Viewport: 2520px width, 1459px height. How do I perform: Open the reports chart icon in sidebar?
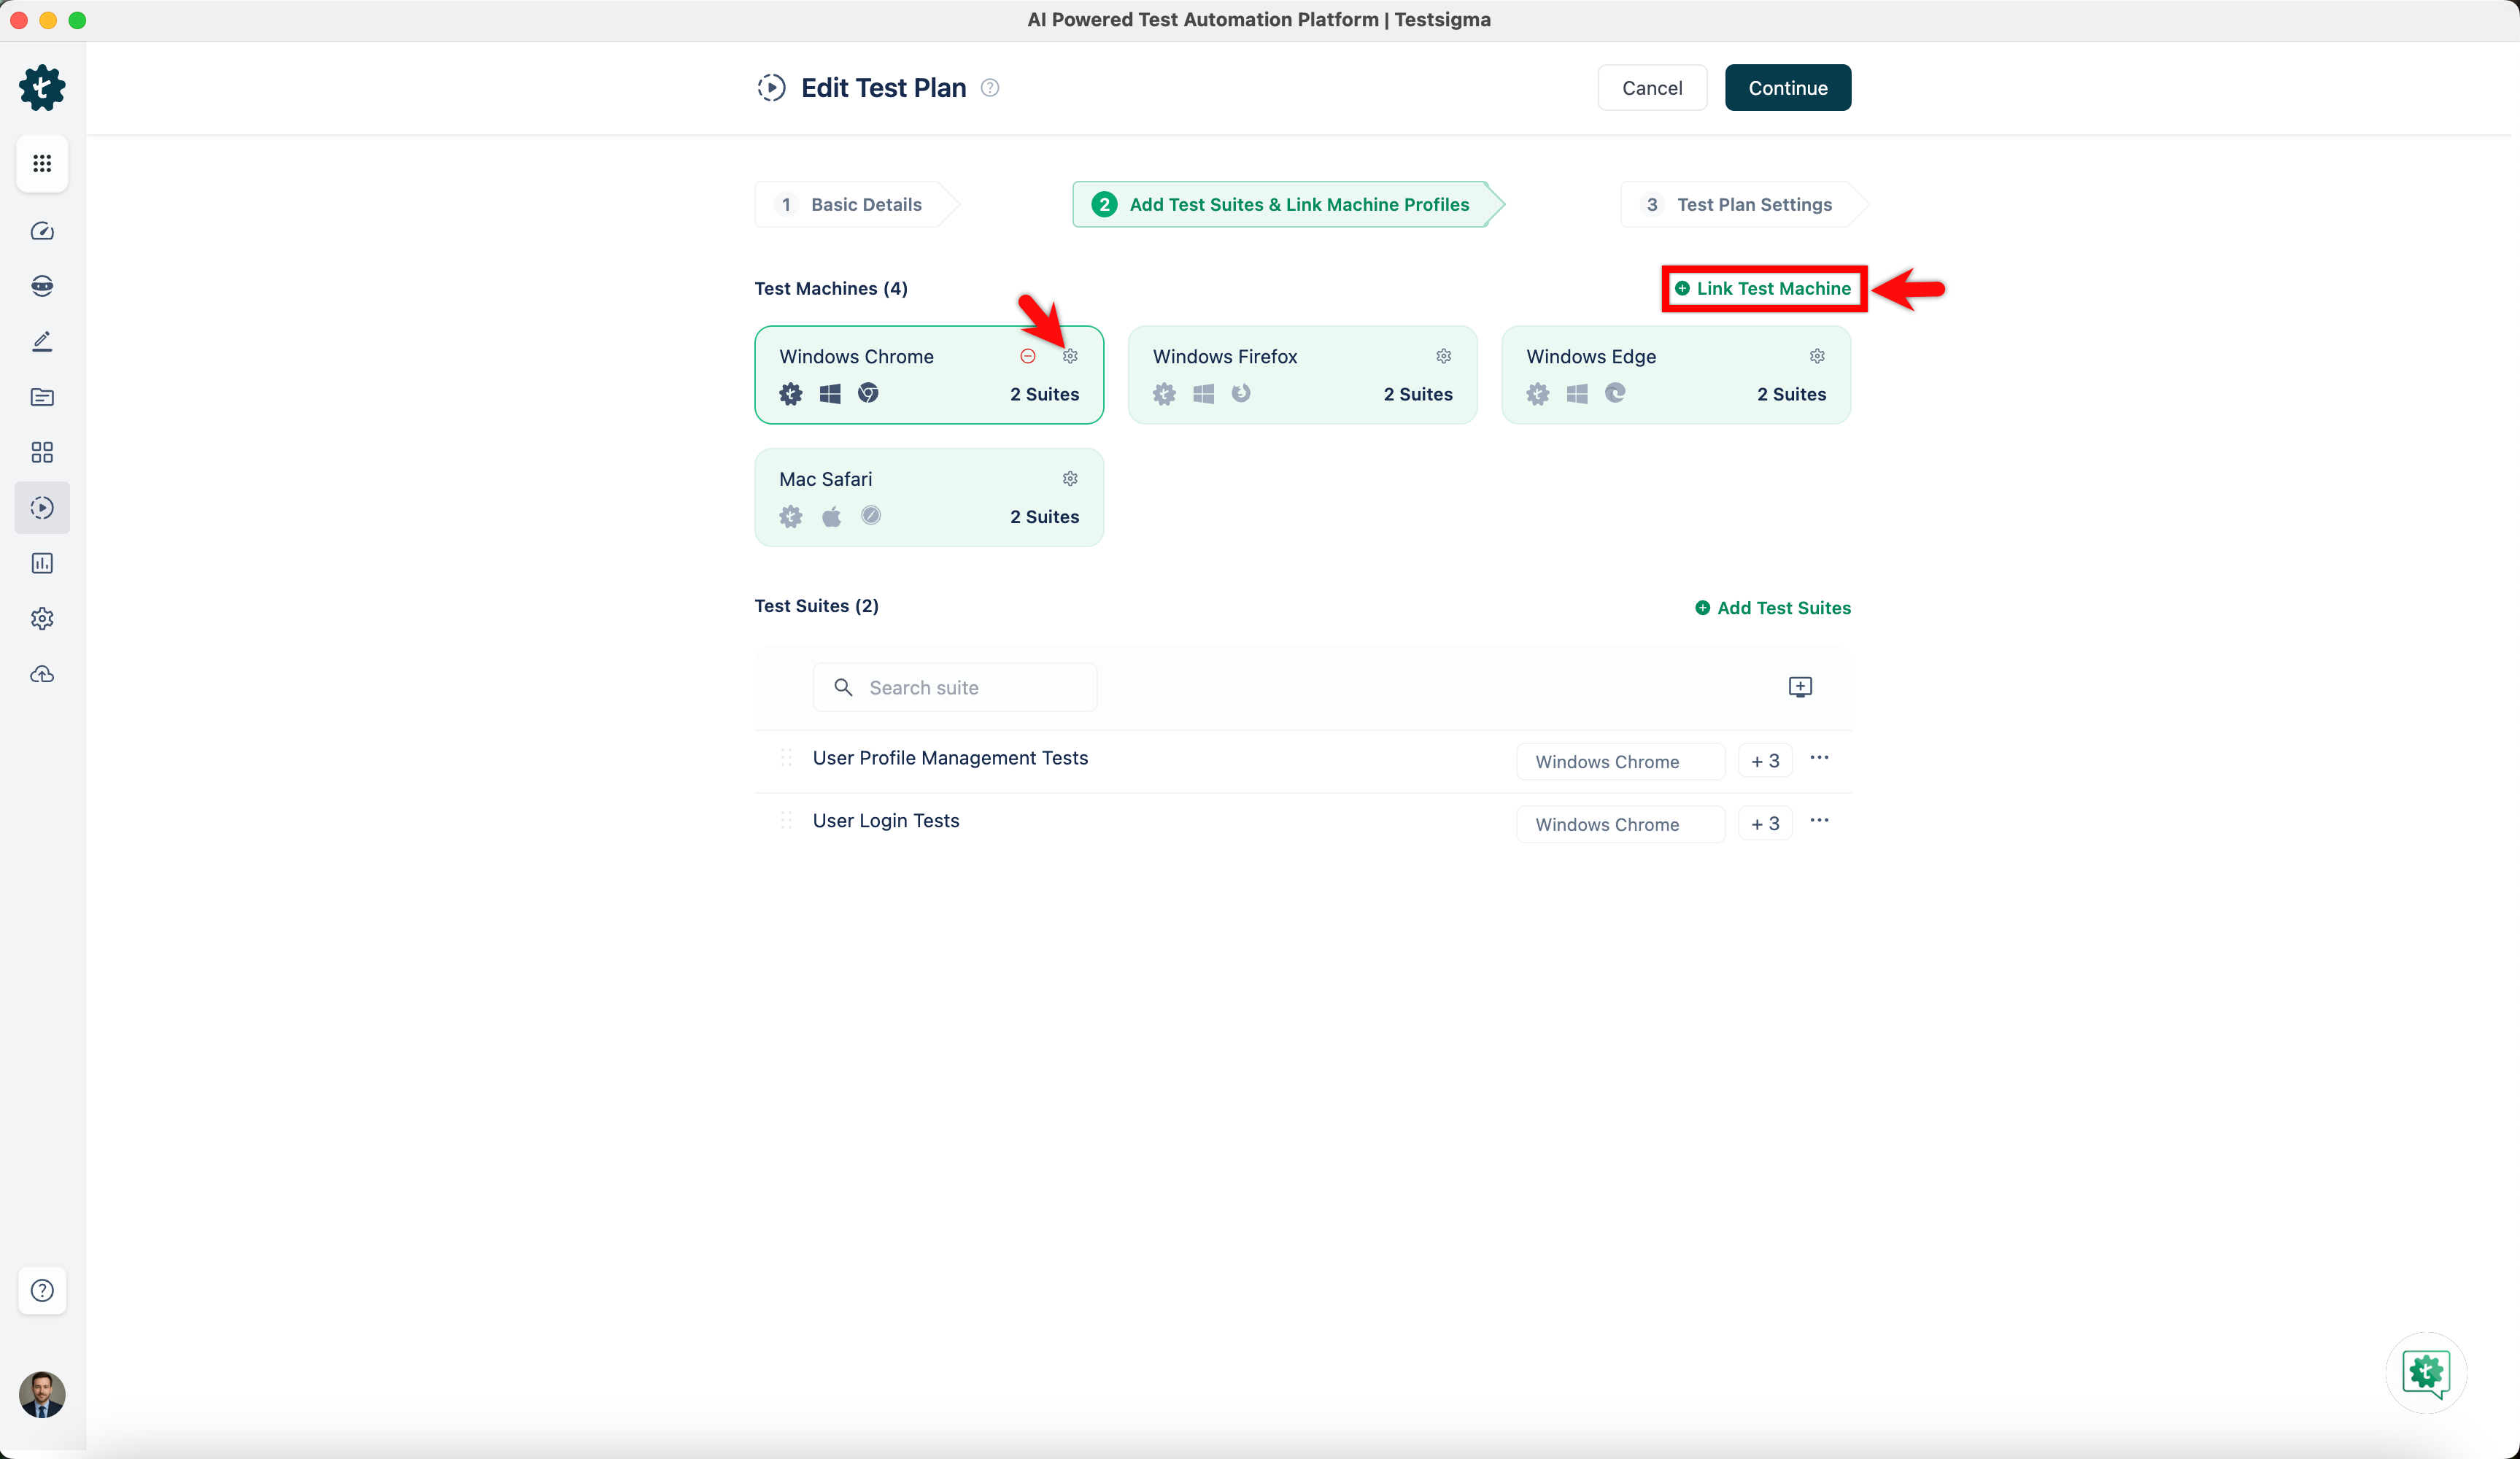(42, 563)
